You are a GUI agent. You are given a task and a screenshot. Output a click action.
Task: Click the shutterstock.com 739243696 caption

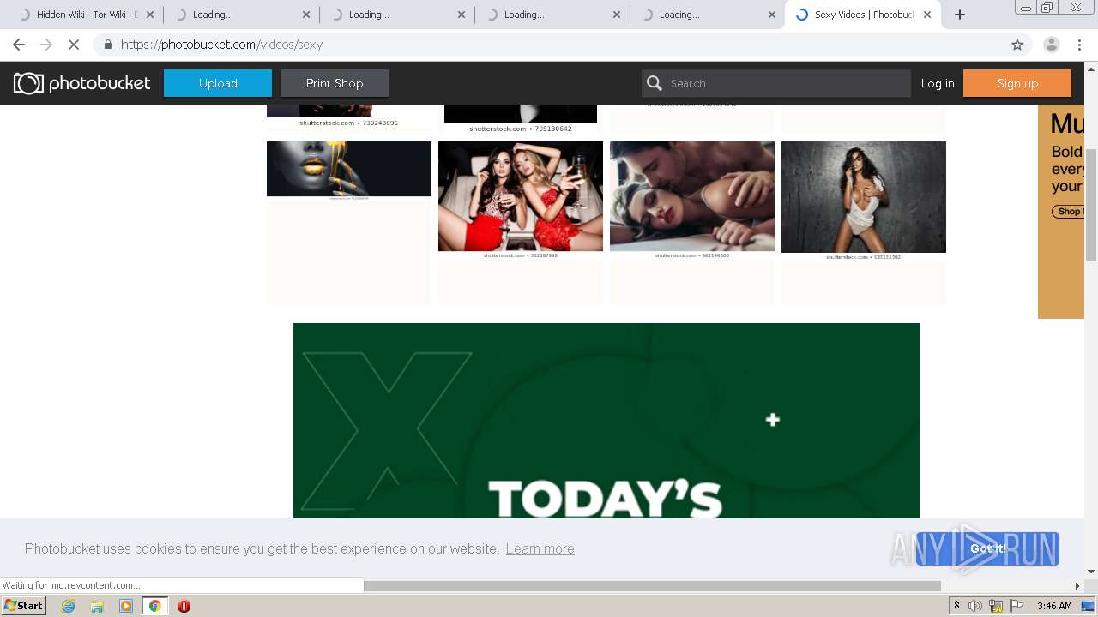pos(348,123)
